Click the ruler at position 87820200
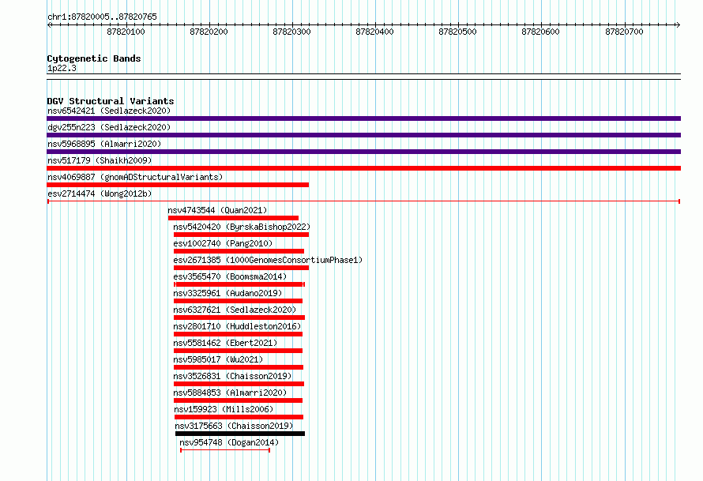This screenshot has height=481, width=703. tap(209, 32)
